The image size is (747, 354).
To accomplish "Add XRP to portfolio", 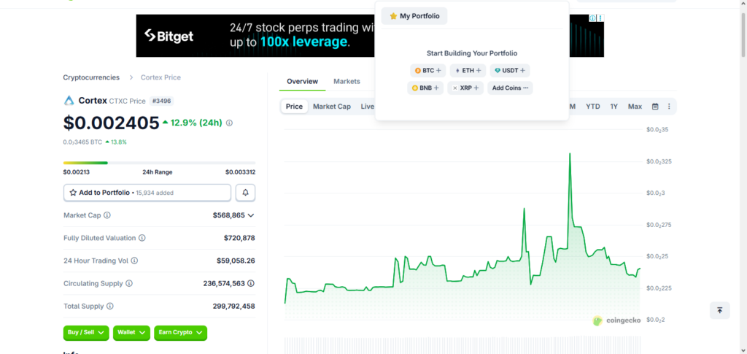I will tap(465, 88).
